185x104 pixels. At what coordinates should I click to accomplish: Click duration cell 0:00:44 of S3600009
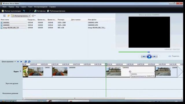click(x=30, y=25)
